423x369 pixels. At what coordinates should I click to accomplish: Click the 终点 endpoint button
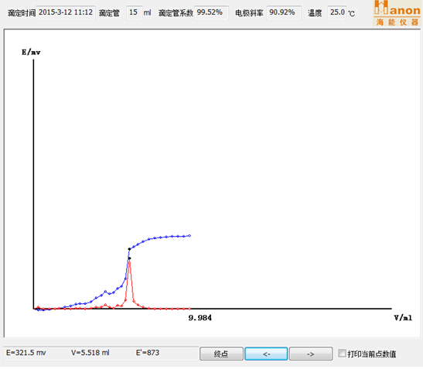[x=221, y=354]
